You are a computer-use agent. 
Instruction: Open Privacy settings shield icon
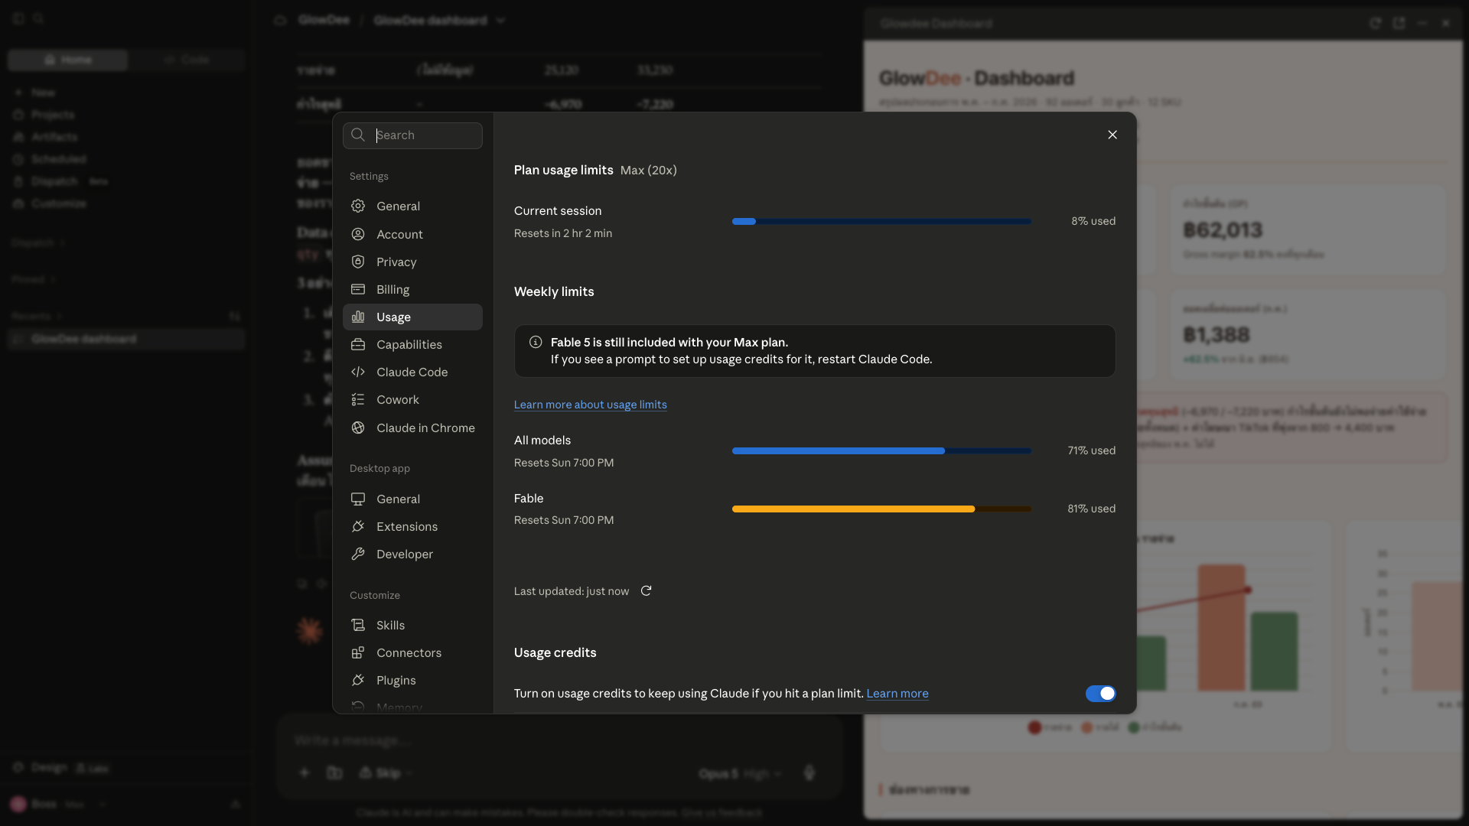click(357, 262)
